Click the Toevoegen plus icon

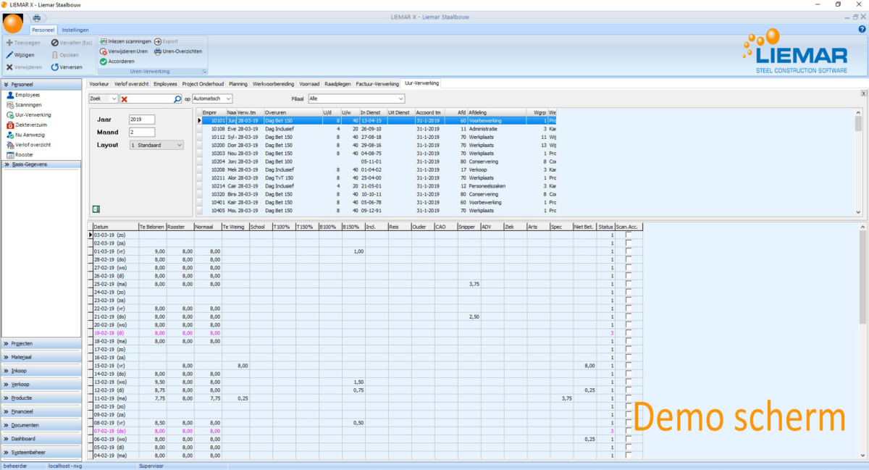(x=9, y=43)
